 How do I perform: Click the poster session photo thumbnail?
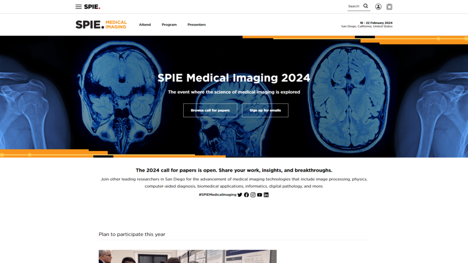coord(187,257)
